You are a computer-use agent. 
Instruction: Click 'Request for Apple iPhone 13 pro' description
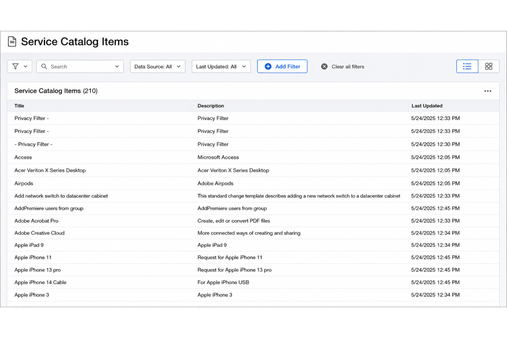[234, 270]
